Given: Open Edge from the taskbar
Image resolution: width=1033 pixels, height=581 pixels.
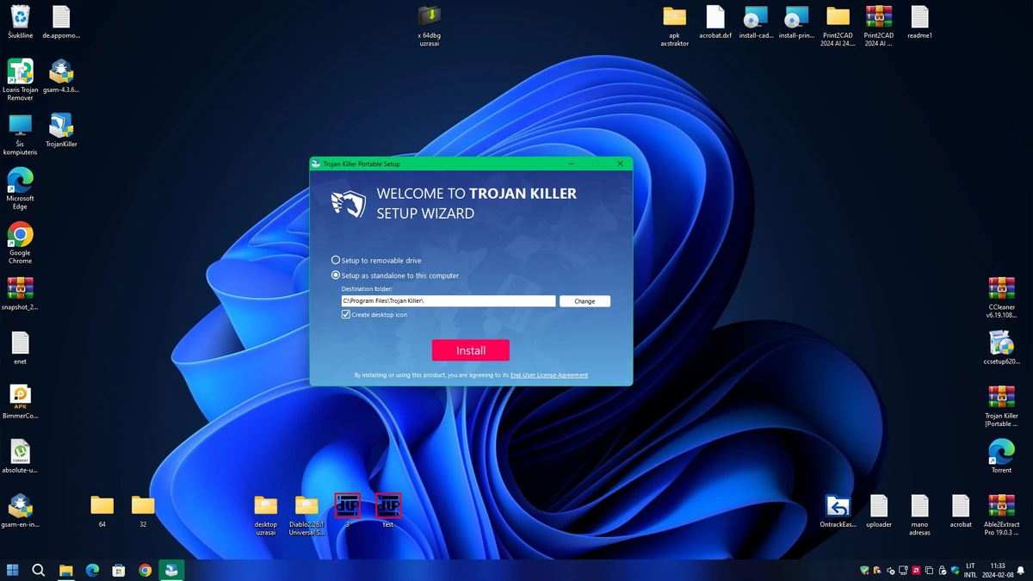Looking at the screenshot, I should [92, 570].
